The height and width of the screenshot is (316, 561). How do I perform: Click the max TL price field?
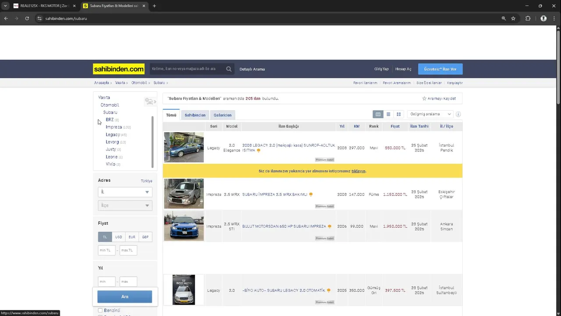coord(128,250)
